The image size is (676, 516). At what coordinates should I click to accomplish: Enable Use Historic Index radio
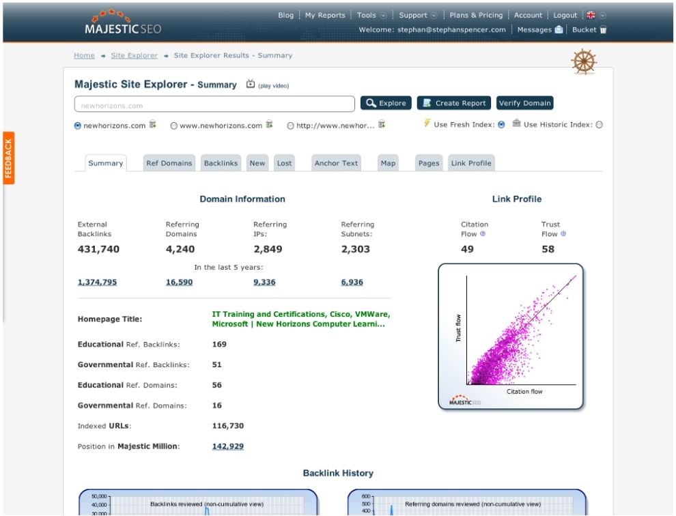pyautogui.click(x=600, y=125)
